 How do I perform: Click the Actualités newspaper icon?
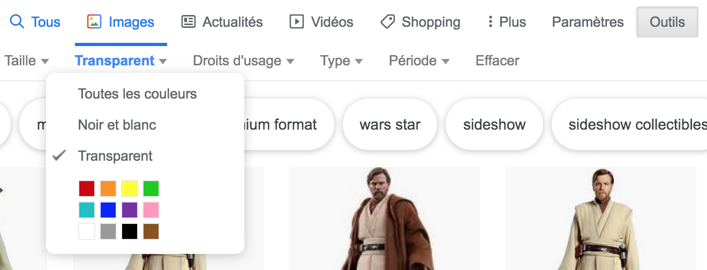pos(189,22)
